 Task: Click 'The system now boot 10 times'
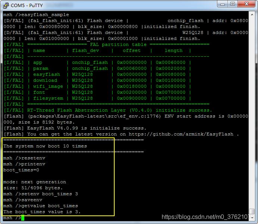(x=45, y=146)
